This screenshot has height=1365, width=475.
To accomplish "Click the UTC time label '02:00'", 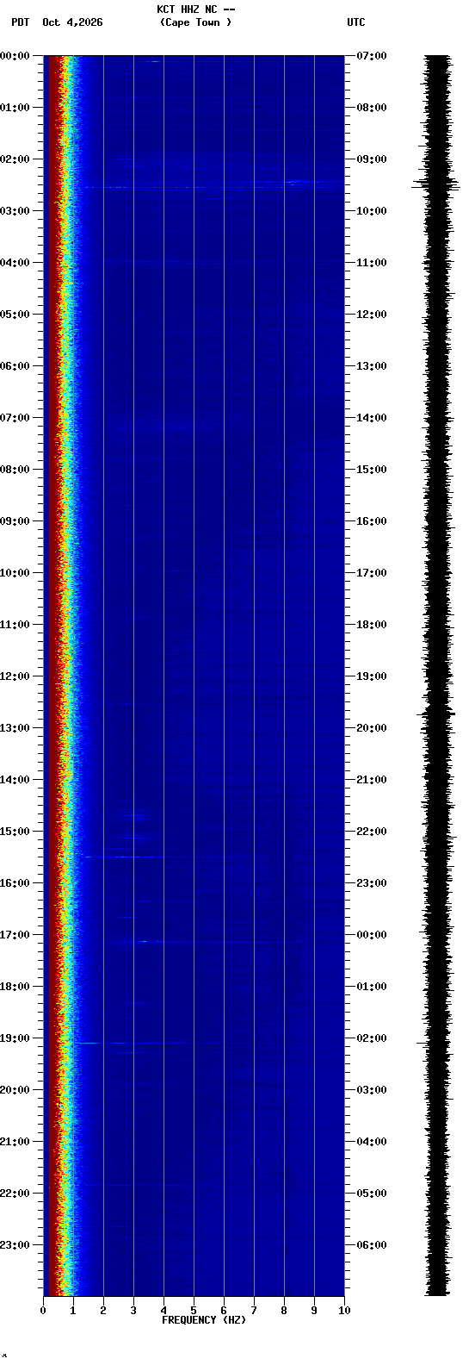I will tap(372, 1038).
